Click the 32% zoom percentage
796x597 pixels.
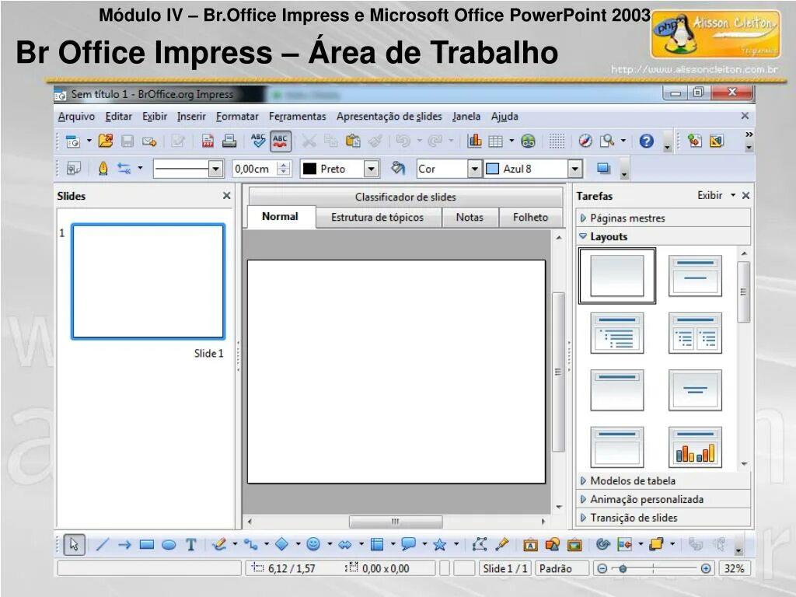(x=734, y=568)
